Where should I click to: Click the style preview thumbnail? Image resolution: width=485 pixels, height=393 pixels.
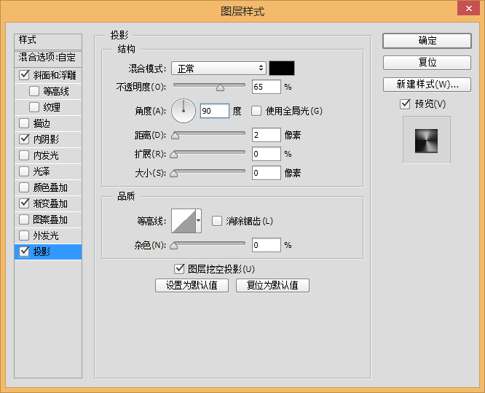427,141
